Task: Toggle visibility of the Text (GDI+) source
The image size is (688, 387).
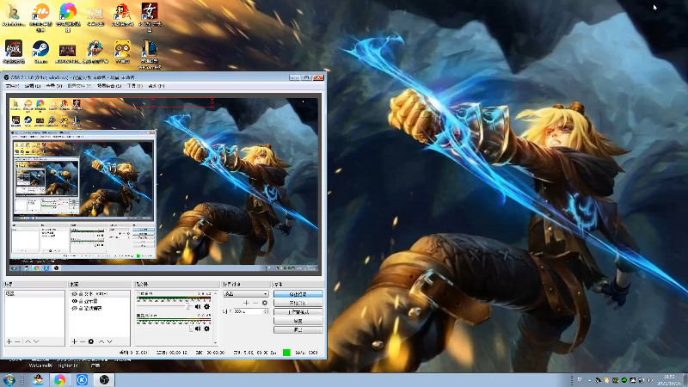Action: 74,293
